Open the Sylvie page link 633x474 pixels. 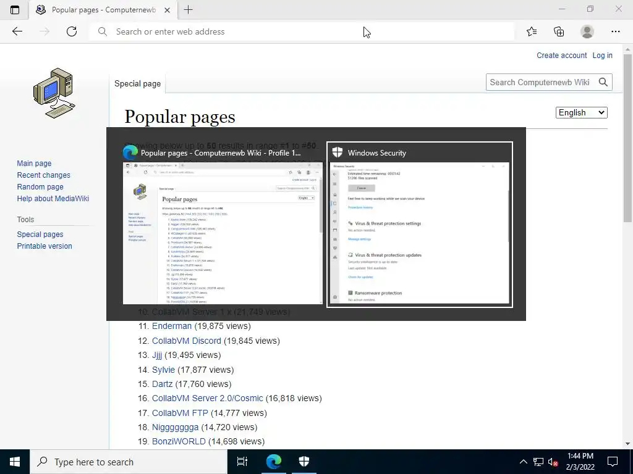point(163,370)
